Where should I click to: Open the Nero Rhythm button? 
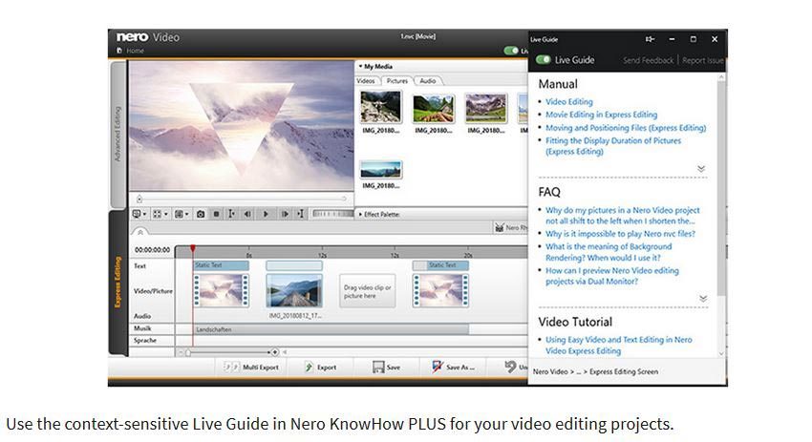pos(511,228)
